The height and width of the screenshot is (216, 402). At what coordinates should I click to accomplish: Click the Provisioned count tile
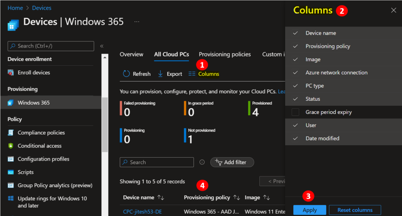click(260, 109)
